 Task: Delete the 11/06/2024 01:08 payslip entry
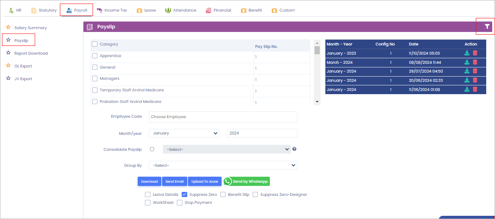475,89
